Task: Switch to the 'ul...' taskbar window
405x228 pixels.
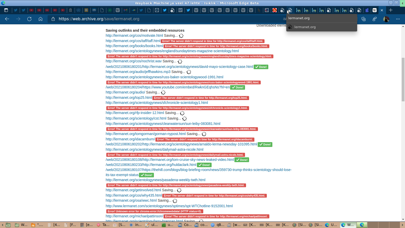Action: click(152, 225)
